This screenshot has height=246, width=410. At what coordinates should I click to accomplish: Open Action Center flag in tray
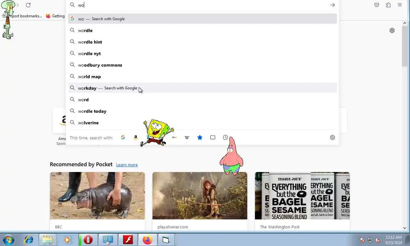tap(362, 240)
